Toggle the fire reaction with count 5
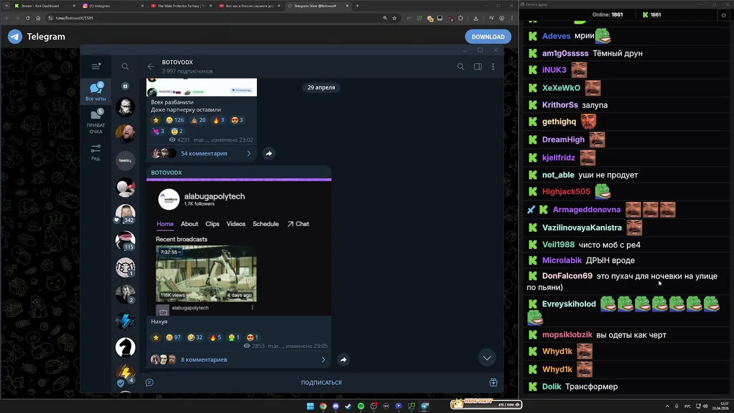This screenshot has width=734, height=413. click(x=216, y=337)
